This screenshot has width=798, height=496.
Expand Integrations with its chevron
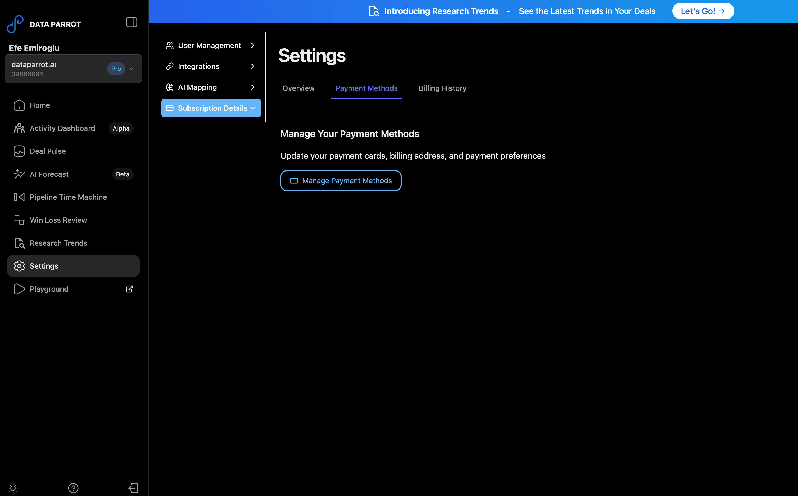(x=253, y=66)
